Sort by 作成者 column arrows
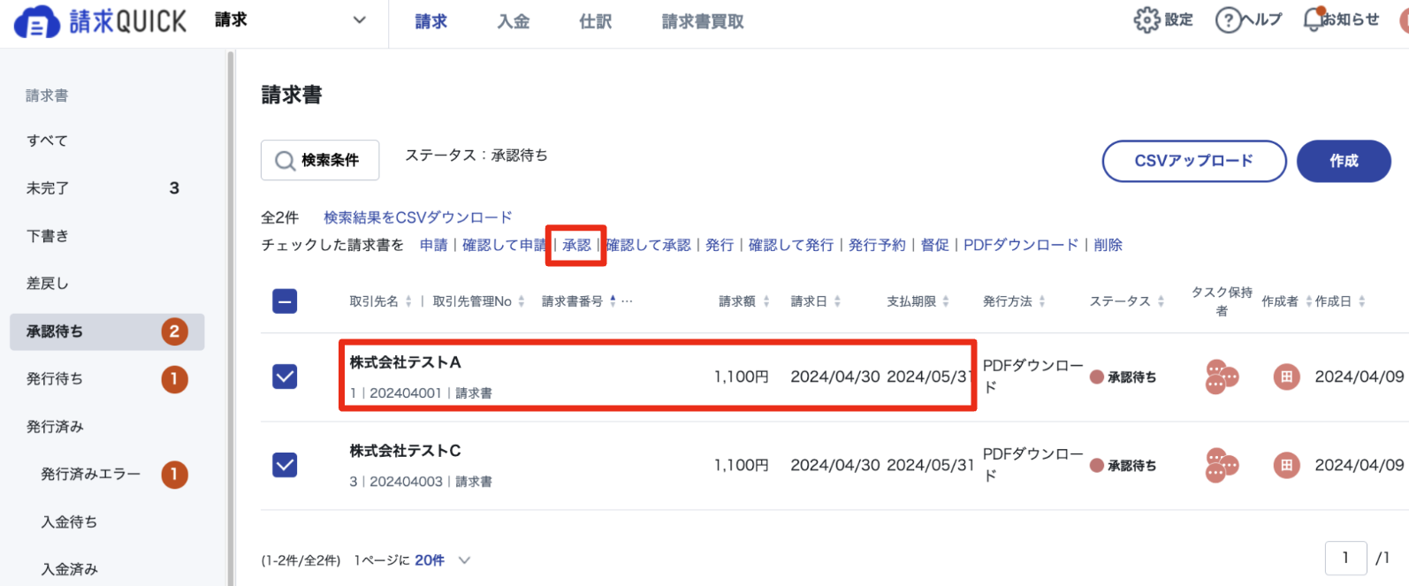The width and height of the screenshot is (1409, 586). [x=1309, y=301]
